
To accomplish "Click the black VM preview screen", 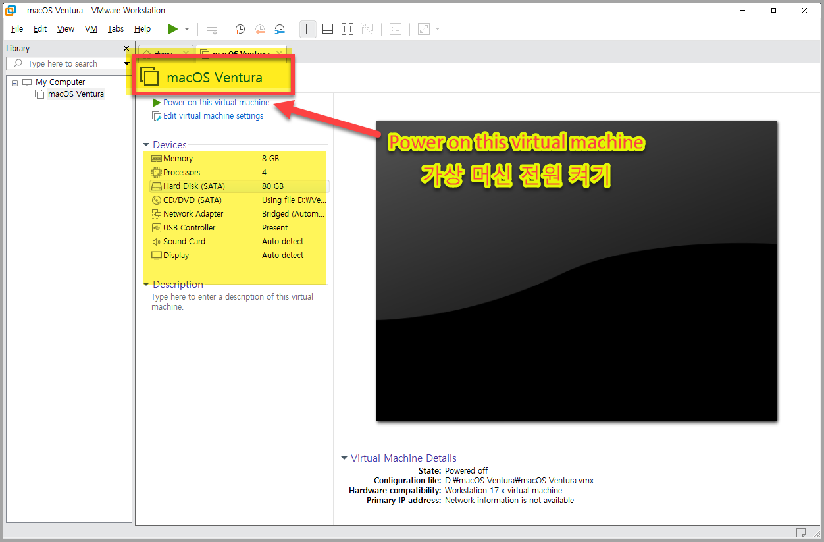I will [577, 271].
